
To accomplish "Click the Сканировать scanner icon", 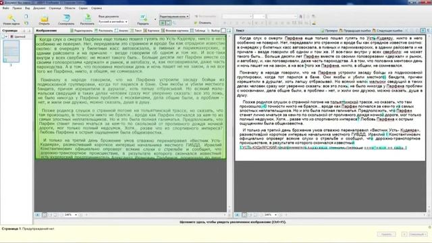I will 66,18.
